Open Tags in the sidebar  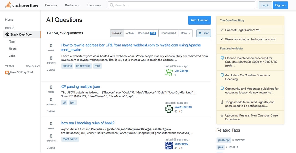(x=12, y=42)
